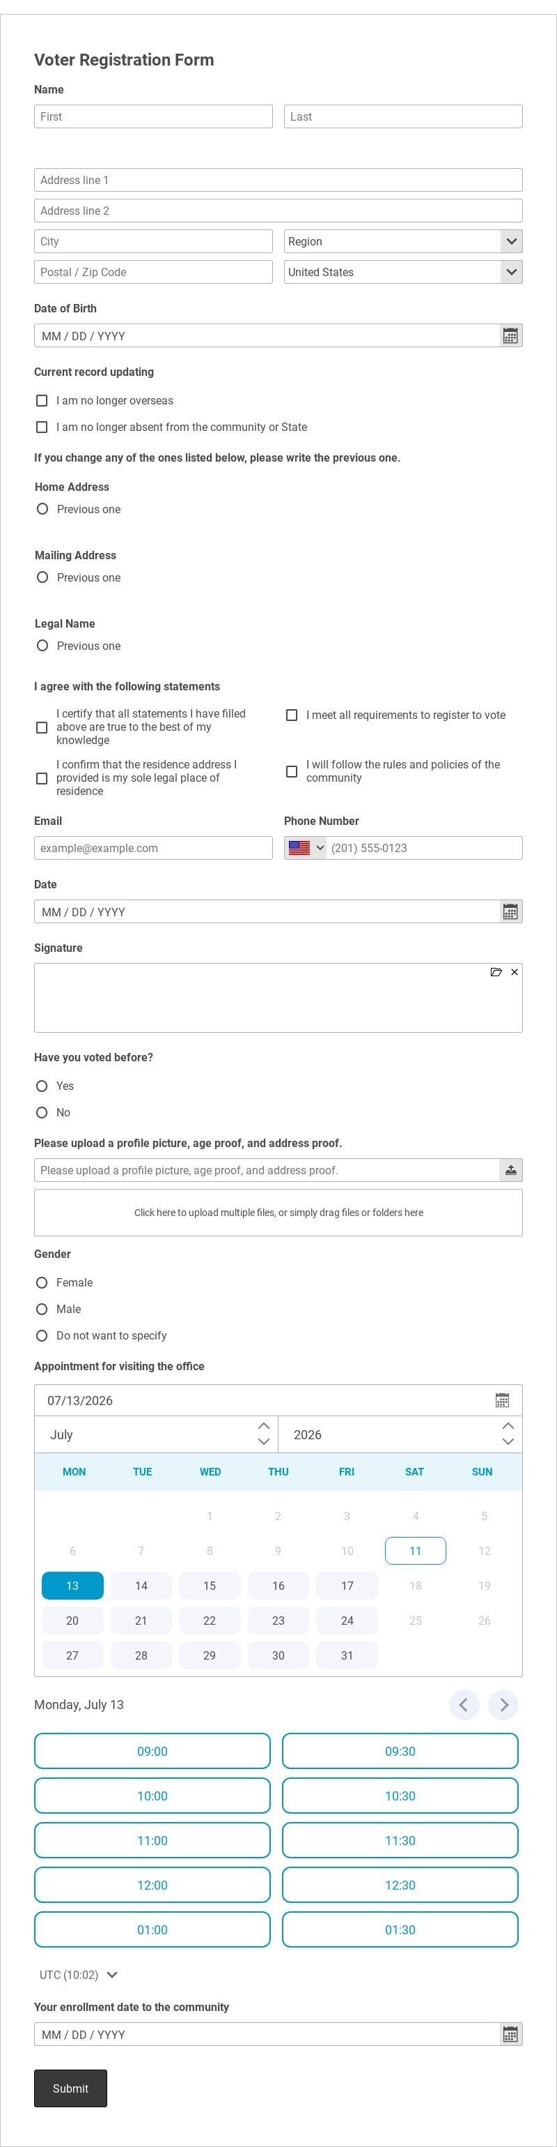The image size is (557, 2147).
Task: Select 'Yes' for Have you voted before
Action: pos(42,1086)
